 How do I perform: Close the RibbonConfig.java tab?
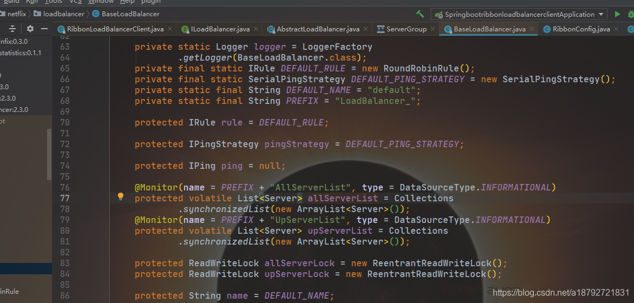point(616,29)
